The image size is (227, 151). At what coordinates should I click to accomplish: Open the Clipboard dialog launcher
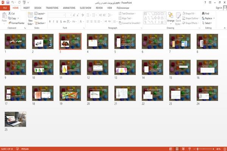(x=25, y=28)
